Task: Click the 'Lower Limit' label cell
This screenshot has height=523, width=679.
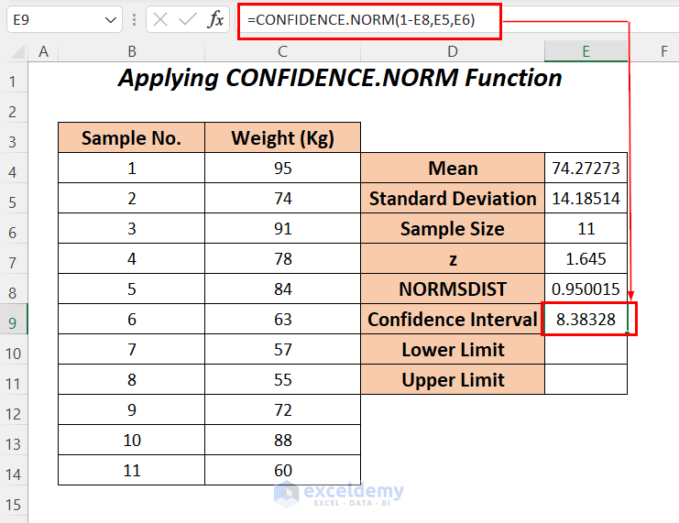Action: 453,349
